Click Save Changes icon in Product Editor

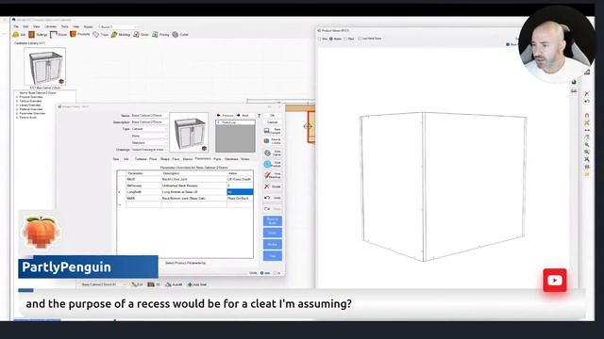click(x=267, y=131)
